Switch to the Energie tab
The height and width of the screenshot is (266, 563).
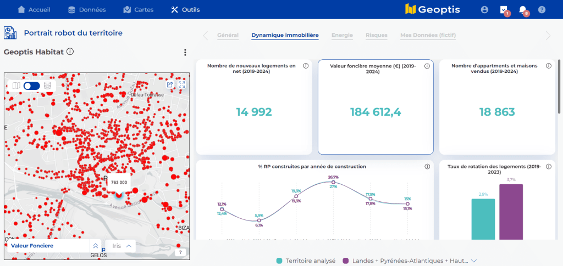(x=342, y=36)
